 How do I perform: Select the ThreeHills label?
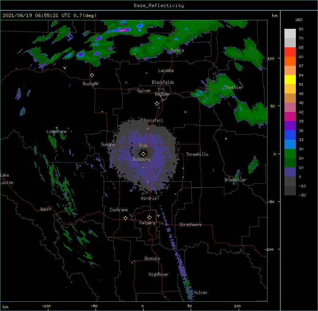[x=197, y=154]
